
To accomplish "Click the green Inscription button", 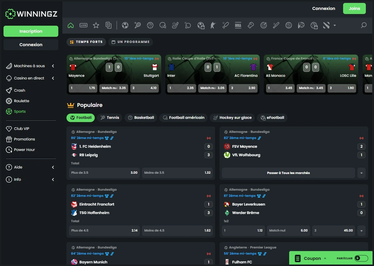I will coord(31,31).
